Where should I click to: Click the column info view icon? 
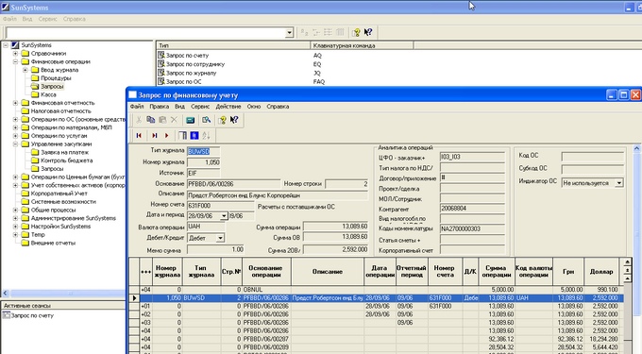pyautogui.click(x=182, y=135)
